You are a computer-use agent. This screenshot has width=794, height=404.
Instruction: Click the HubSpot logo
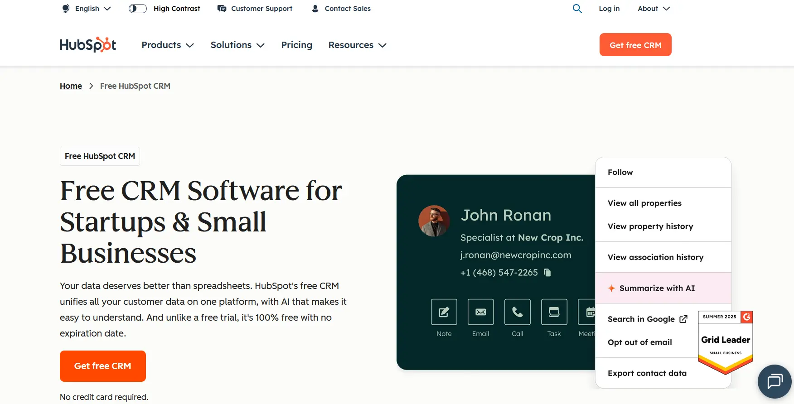click(88, 44)
